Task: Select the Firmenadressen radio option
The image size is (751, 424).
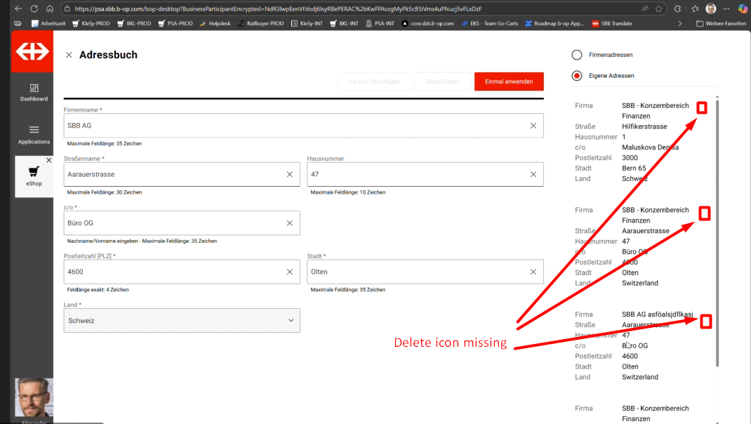Action: 577,55
